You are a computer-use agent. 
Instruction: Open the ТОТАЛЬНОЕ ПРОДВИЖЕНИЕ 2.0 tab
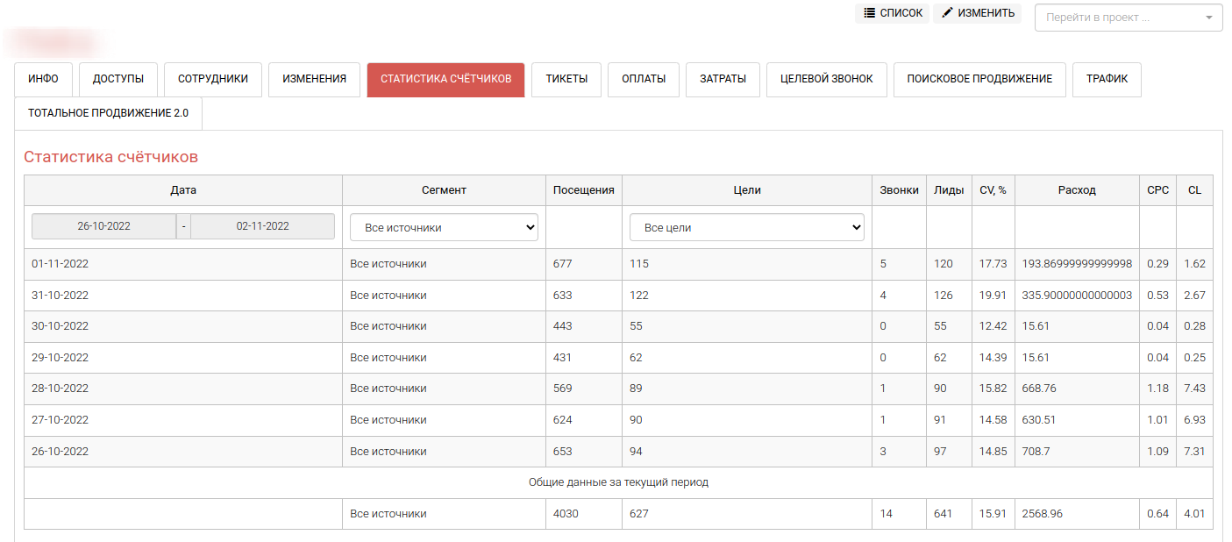pyautogui.click(x=108, y=113)
